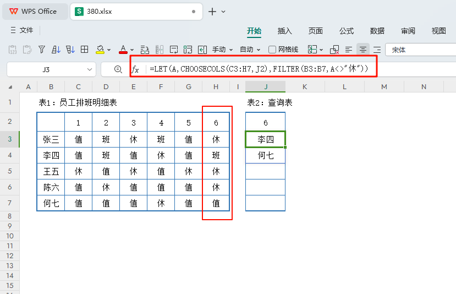Switch to the 开始 tab
This screenshot has width=456, height=294.
click(254, 31)
